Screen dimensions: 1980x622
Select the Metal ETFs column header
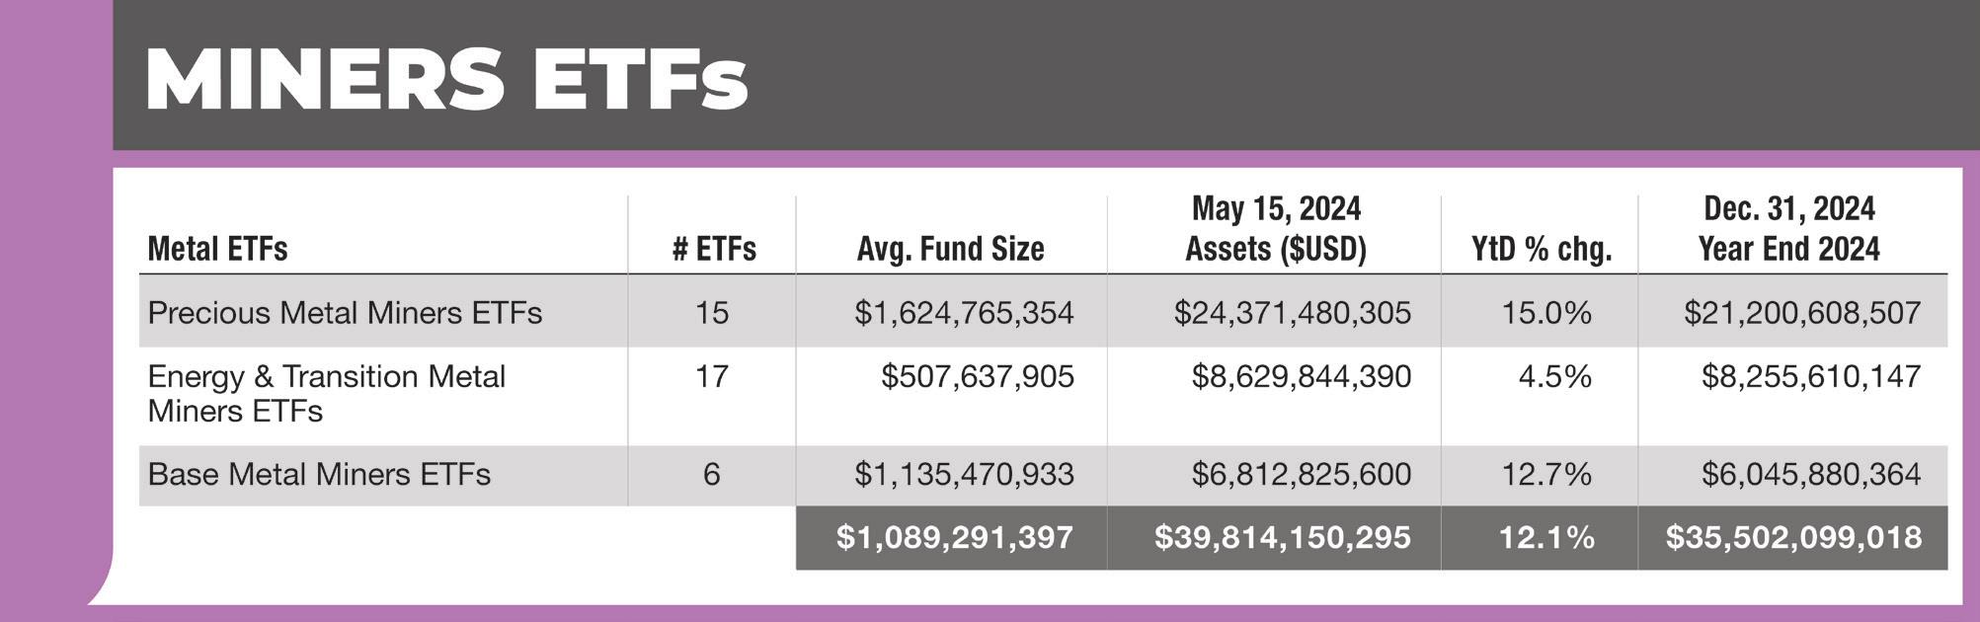click(217, 249)
